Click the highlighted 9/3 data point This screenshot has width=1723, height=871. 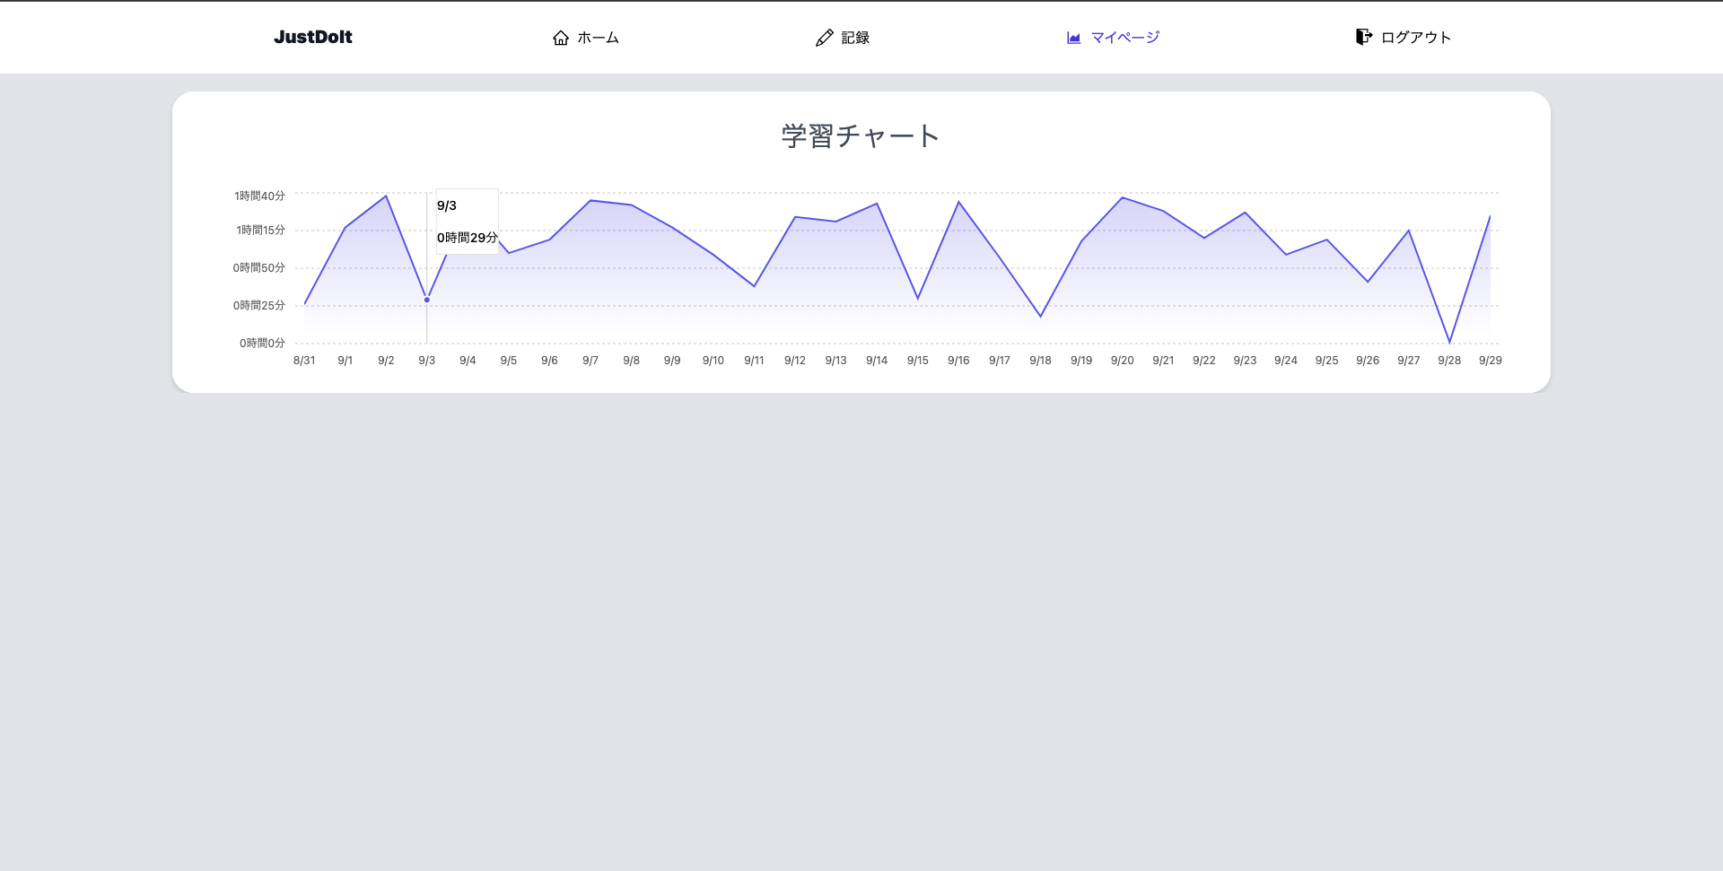click(427, 300)
